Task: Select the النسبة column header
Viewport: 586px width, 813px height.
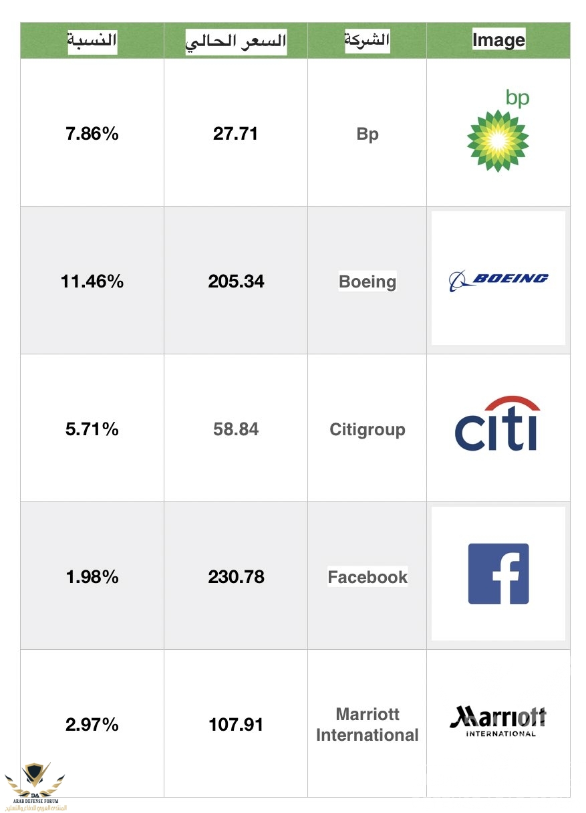Action: tap(92, 41)
